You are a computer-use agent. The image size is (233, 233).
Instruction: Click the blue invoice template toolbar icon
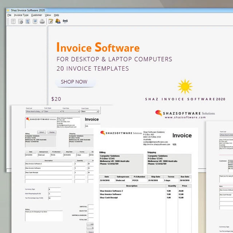28,21
